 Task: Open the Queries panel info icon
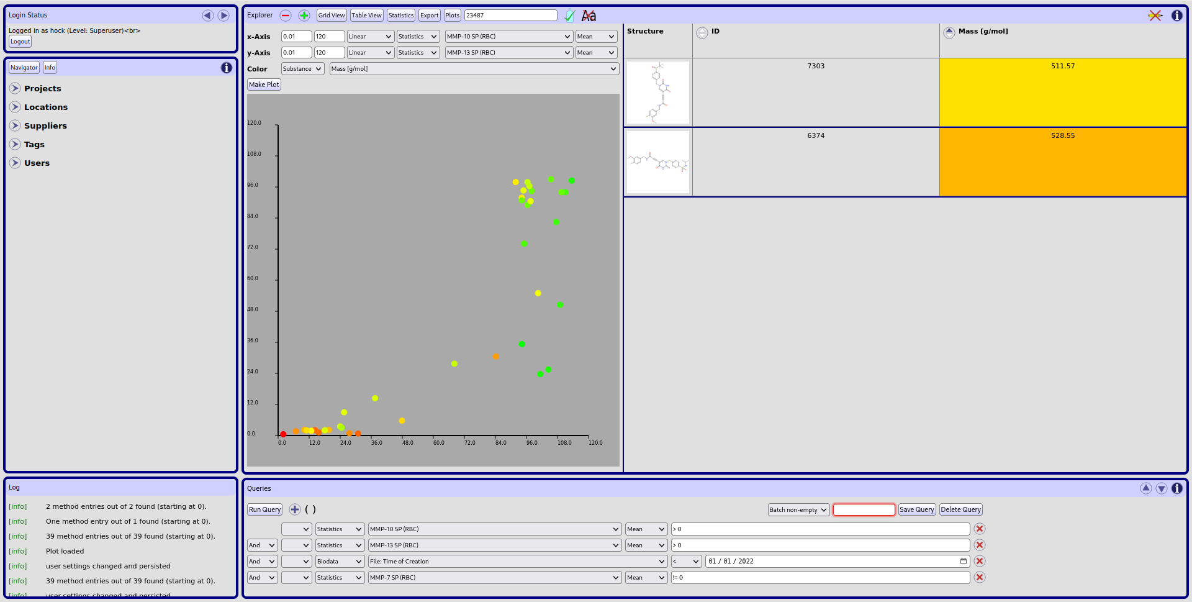(1176, 488)
